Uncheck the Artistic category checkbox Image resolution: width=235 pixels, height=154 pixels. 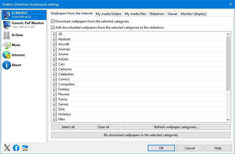coord(55,59)
